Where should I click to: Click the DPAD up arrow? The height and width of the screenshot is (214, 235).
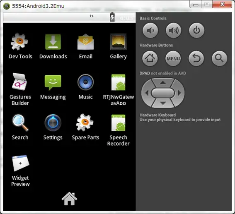[x=163, y=83]
